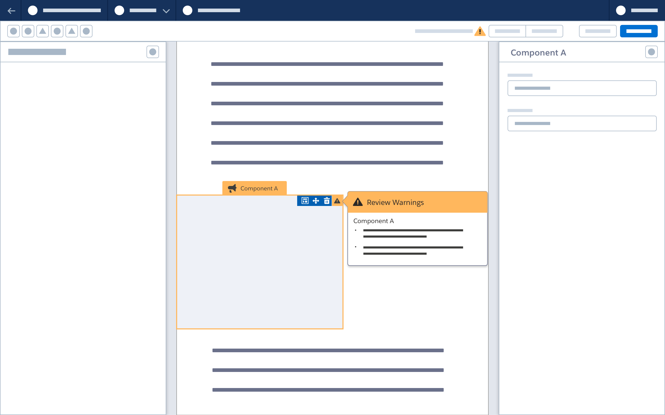
Task: Click the delete/trash icon on component
Action: [327, 201]
